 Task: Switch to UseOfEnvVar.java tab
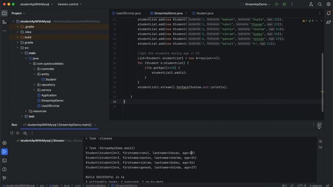click(126, 13)
